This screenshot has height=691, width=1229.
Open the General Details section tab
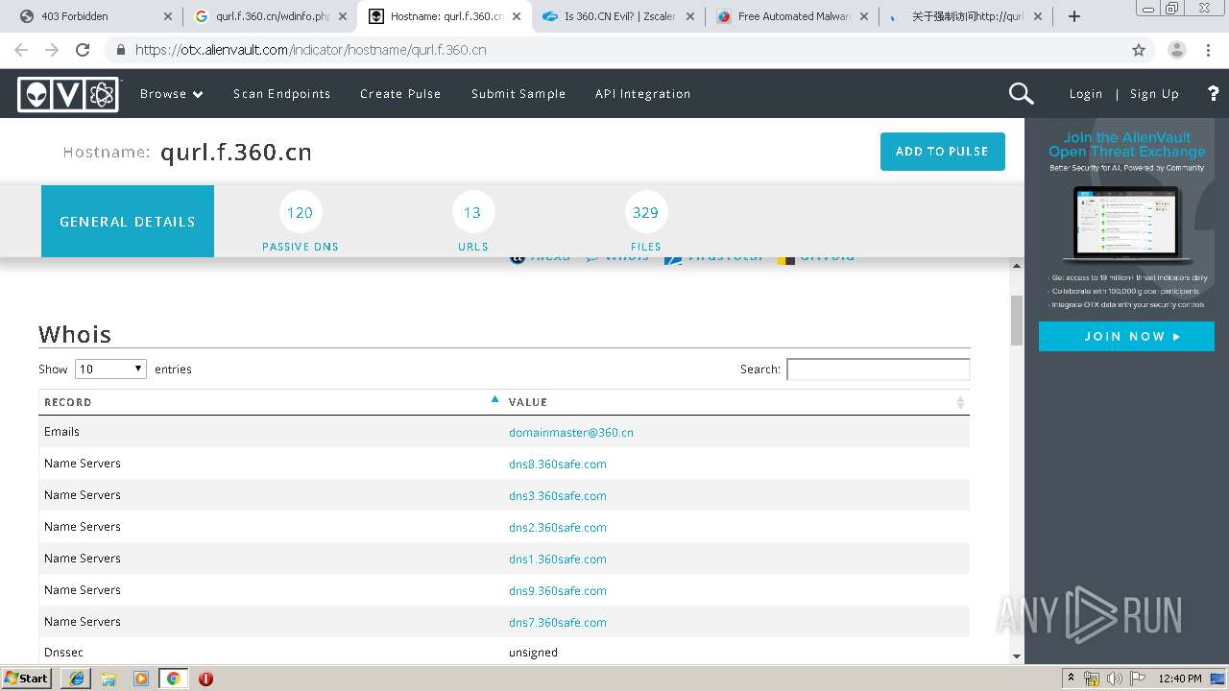128,222
